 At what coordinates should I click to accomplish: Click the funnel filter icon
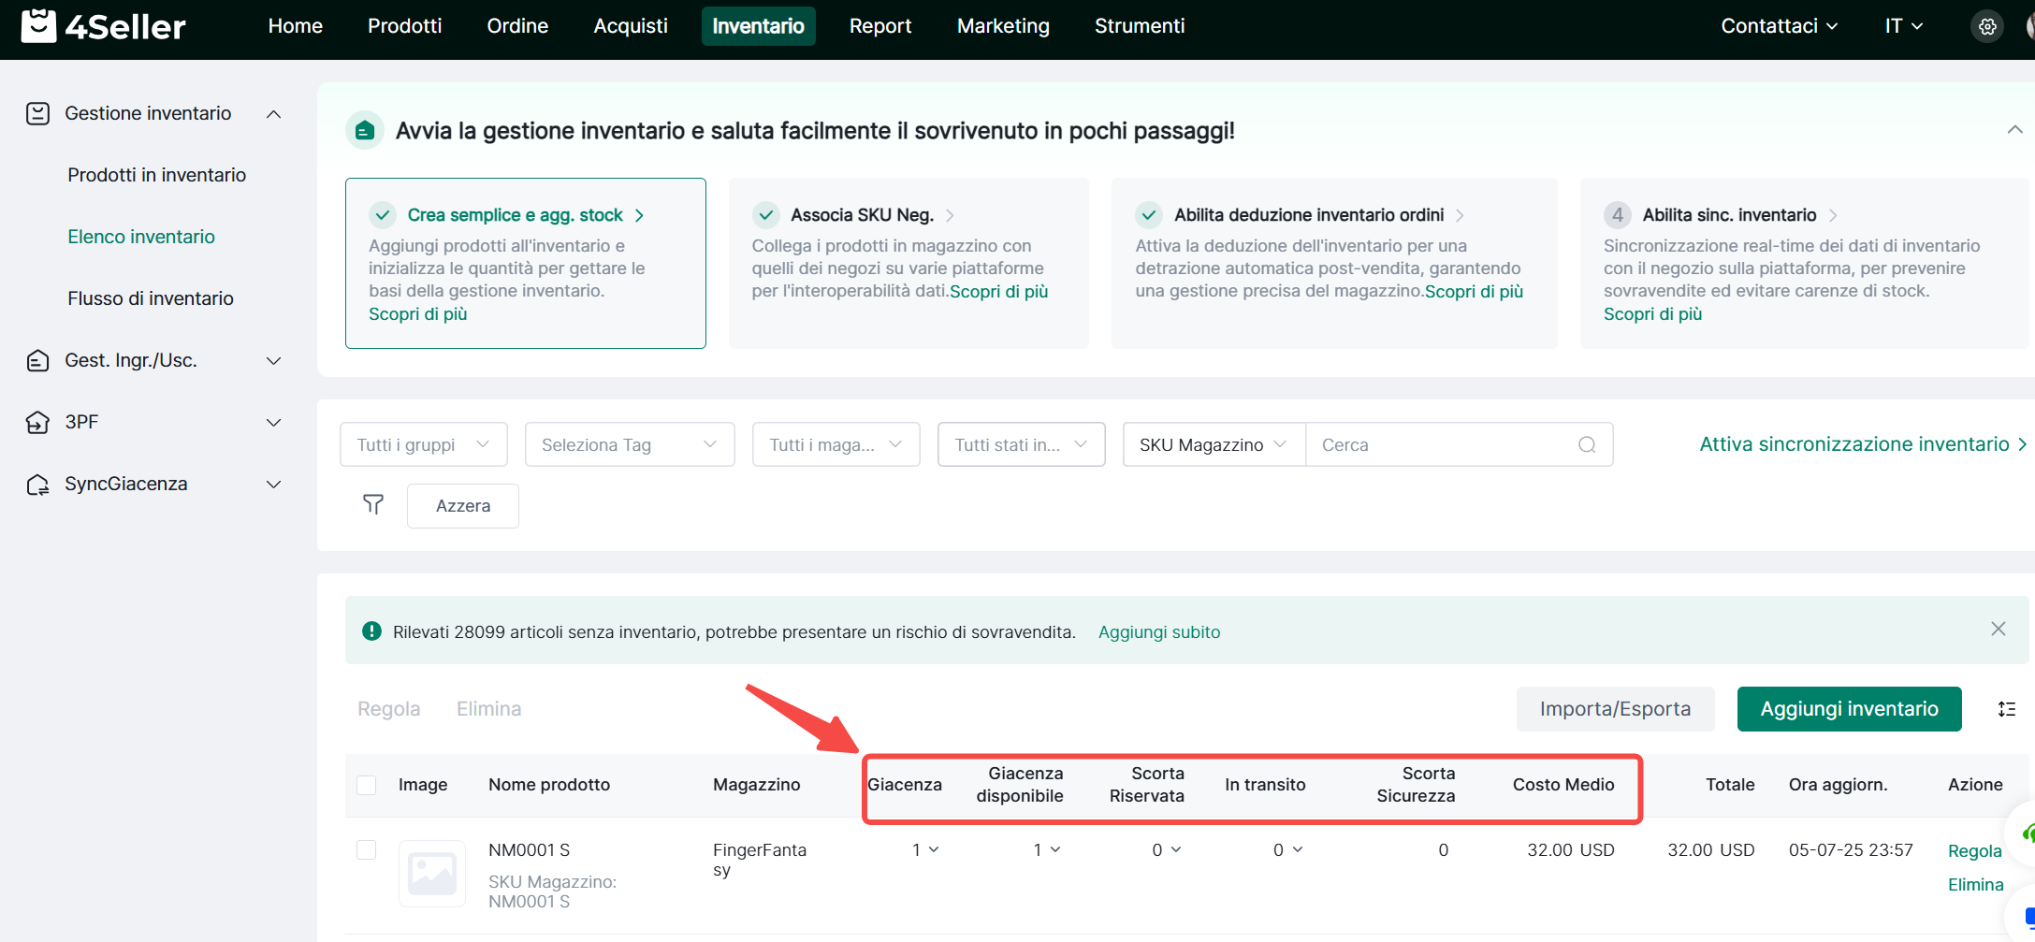point(373,505)
